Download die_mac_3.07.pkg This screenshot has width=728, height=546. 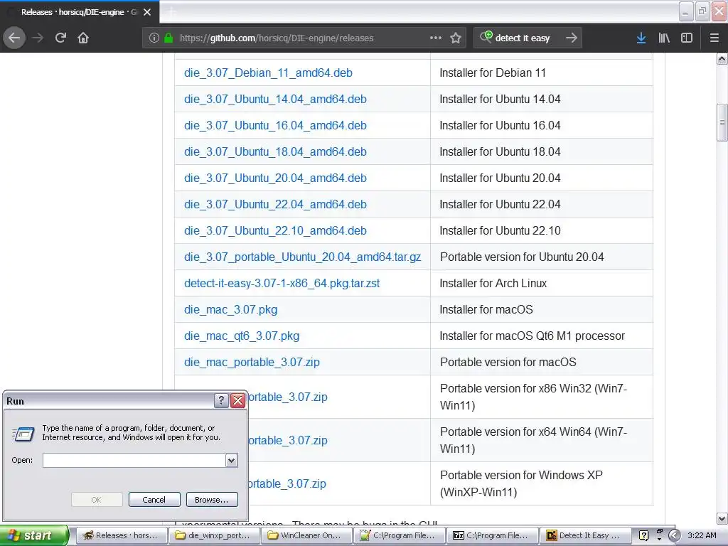point(231,310)
